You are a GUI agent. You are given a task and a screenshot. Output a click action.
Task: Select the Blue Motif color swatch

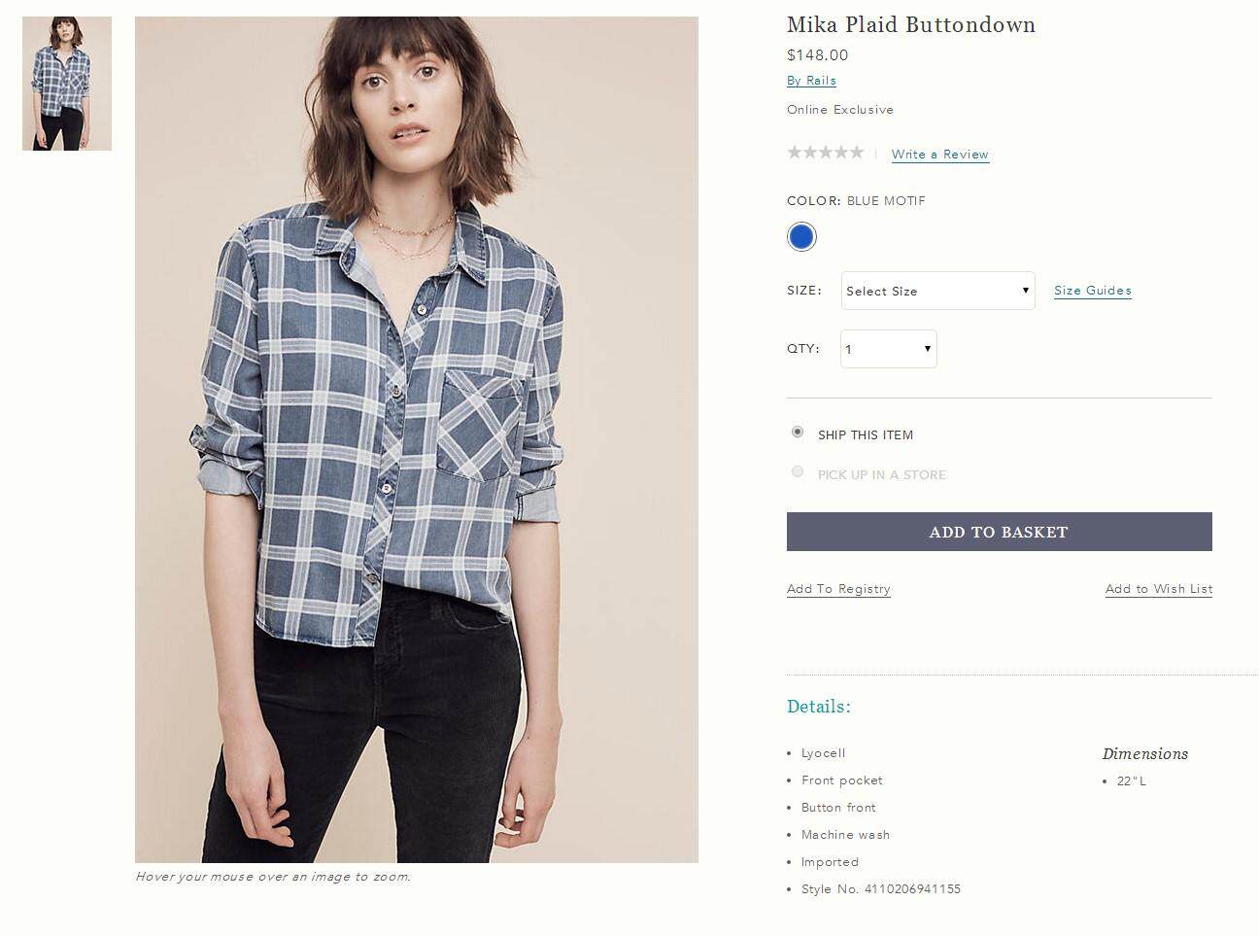[x=801, y=237]
